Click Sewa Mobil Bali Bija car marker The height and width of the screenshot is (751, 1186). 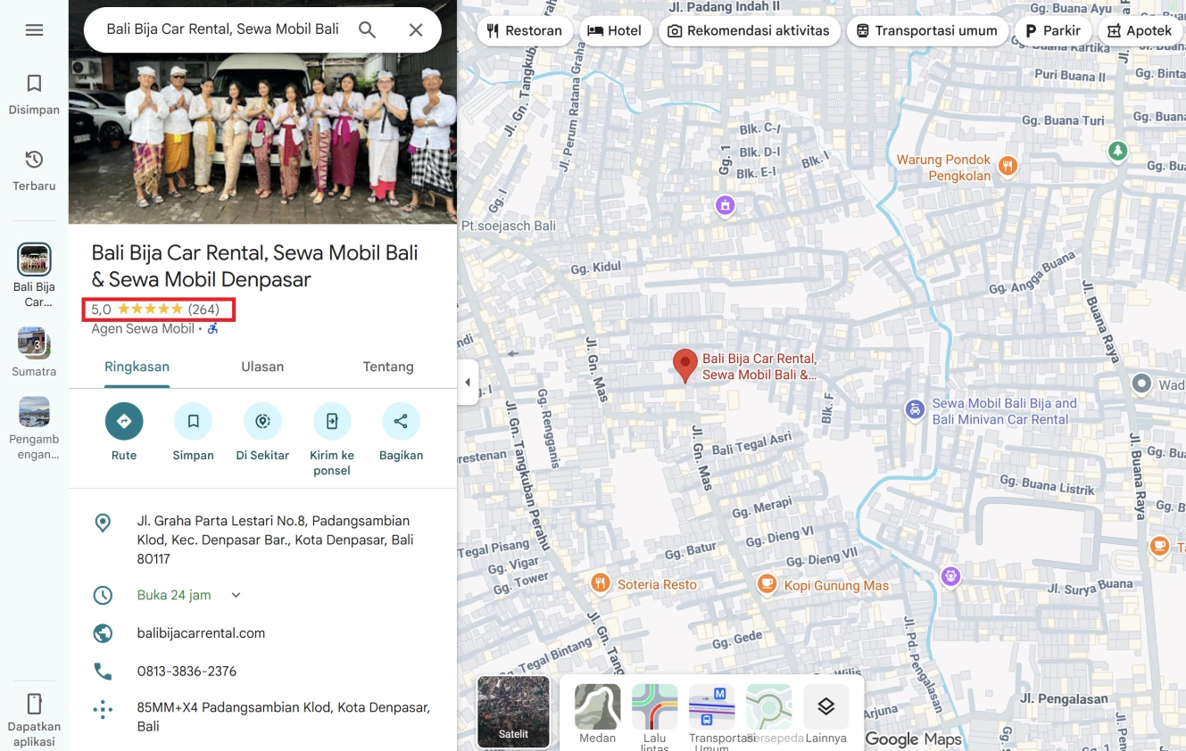point(915,409)
